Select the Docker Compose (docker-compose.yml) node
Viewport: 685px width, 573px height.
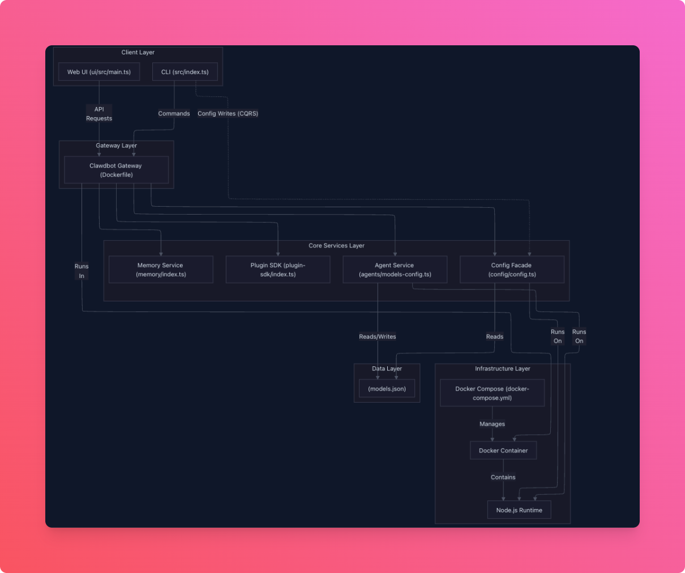[492, 393]
